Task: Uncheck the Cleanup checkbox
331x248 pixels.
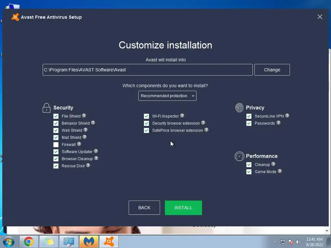Action: (x=249, y=165)
